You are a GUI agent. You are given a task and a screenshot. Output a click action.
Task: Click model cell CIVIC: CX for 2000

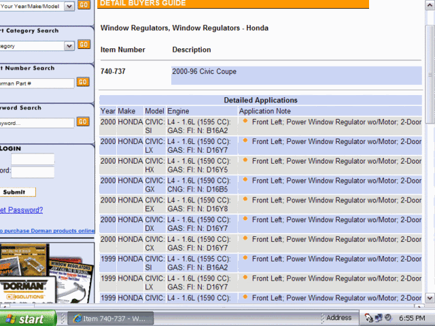coord(155,243)
